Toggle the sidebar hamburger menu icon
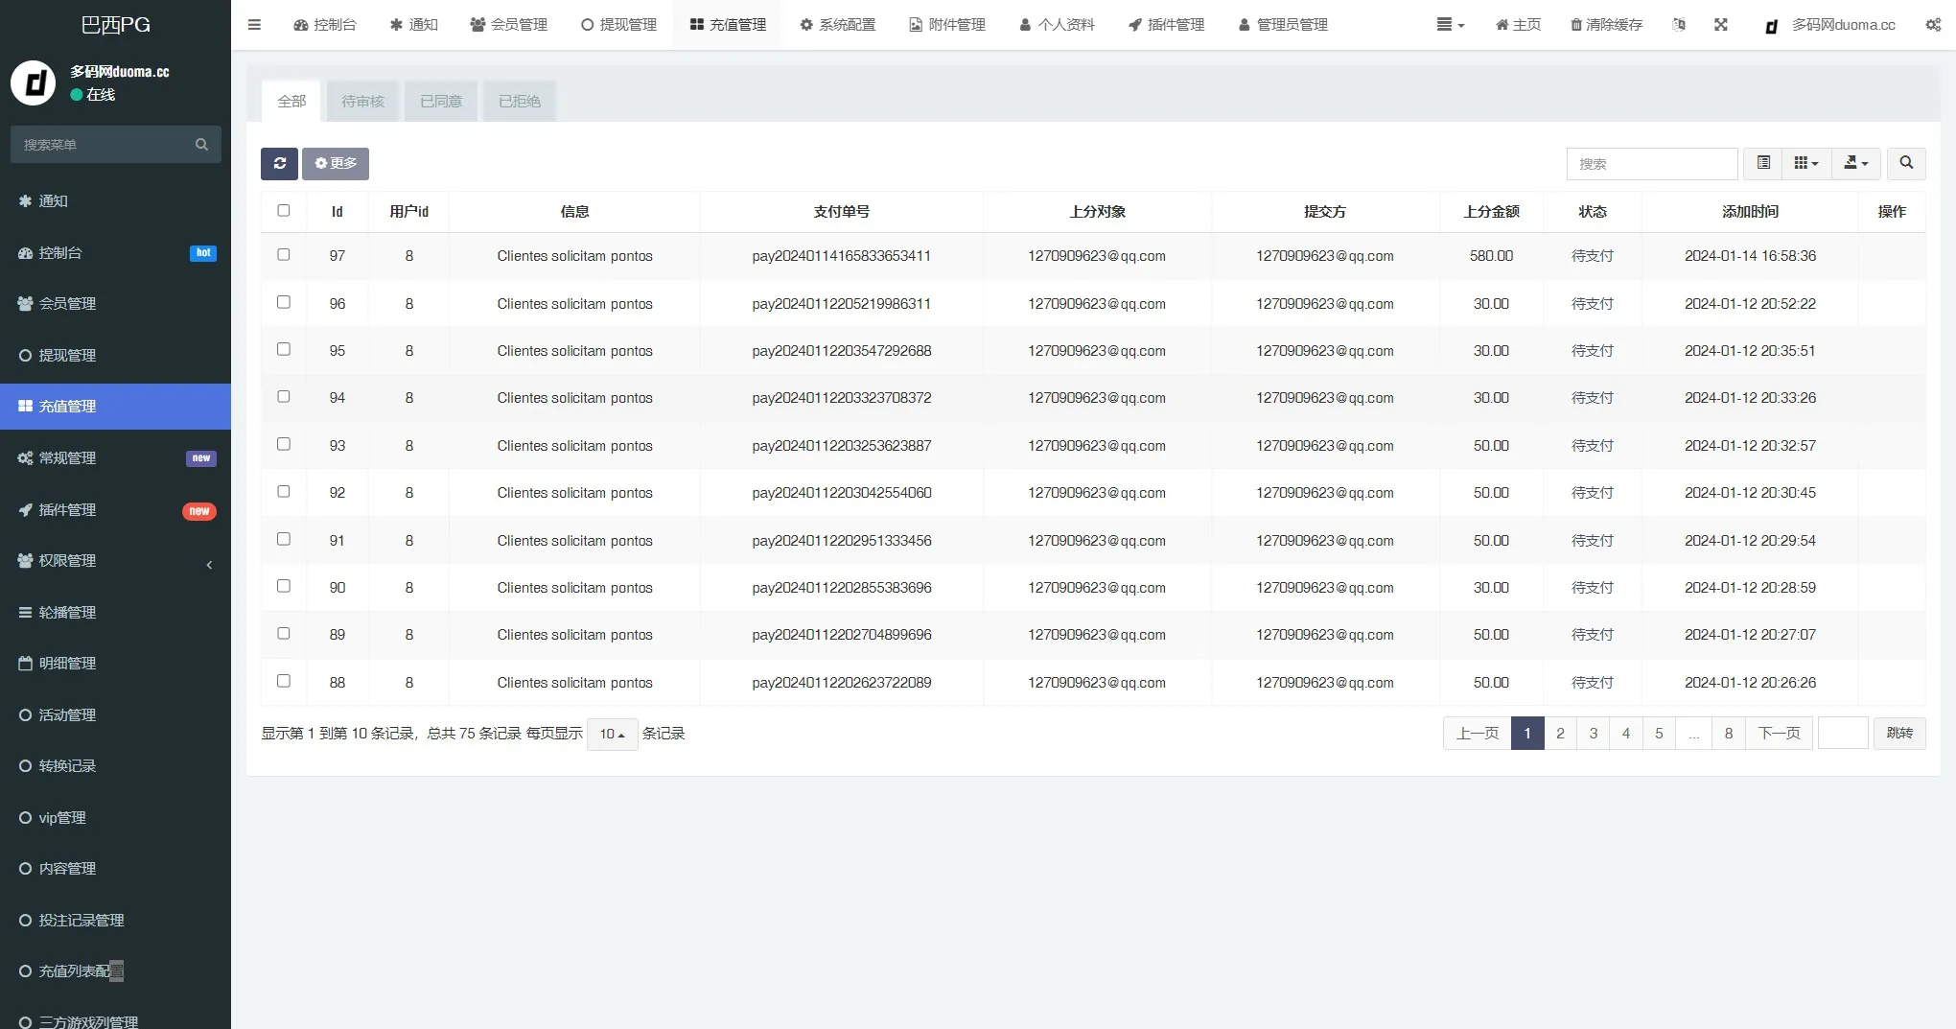Screen dimensions: 1956x1029 pyautogui.click(x=254, y=25)
